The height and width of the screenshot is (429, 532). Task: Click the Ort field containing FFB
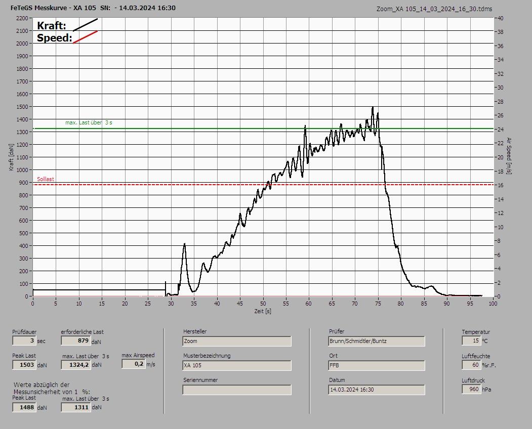pyautogui.click(x=376, y=365)
